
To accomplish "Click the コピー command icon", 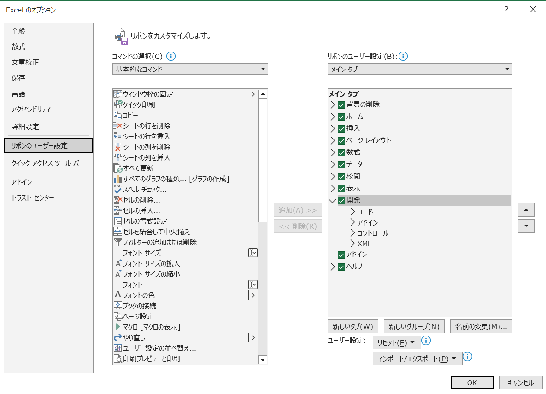I will click(x=117, y=115).
